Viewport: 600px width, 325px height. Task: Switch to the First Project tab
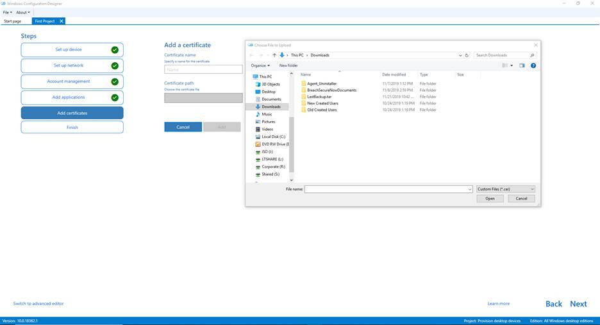point(45,21)
